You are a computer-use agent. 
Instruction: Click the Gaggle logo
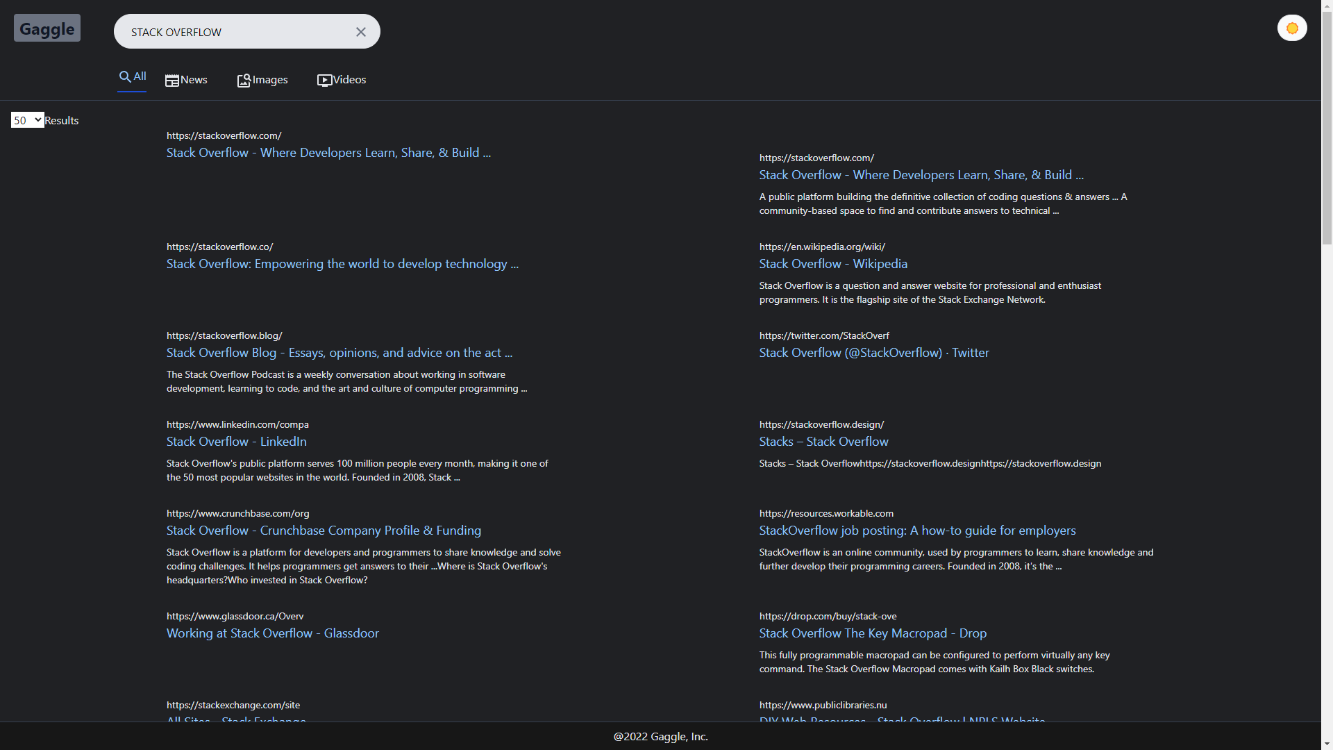tap(47, 28)
